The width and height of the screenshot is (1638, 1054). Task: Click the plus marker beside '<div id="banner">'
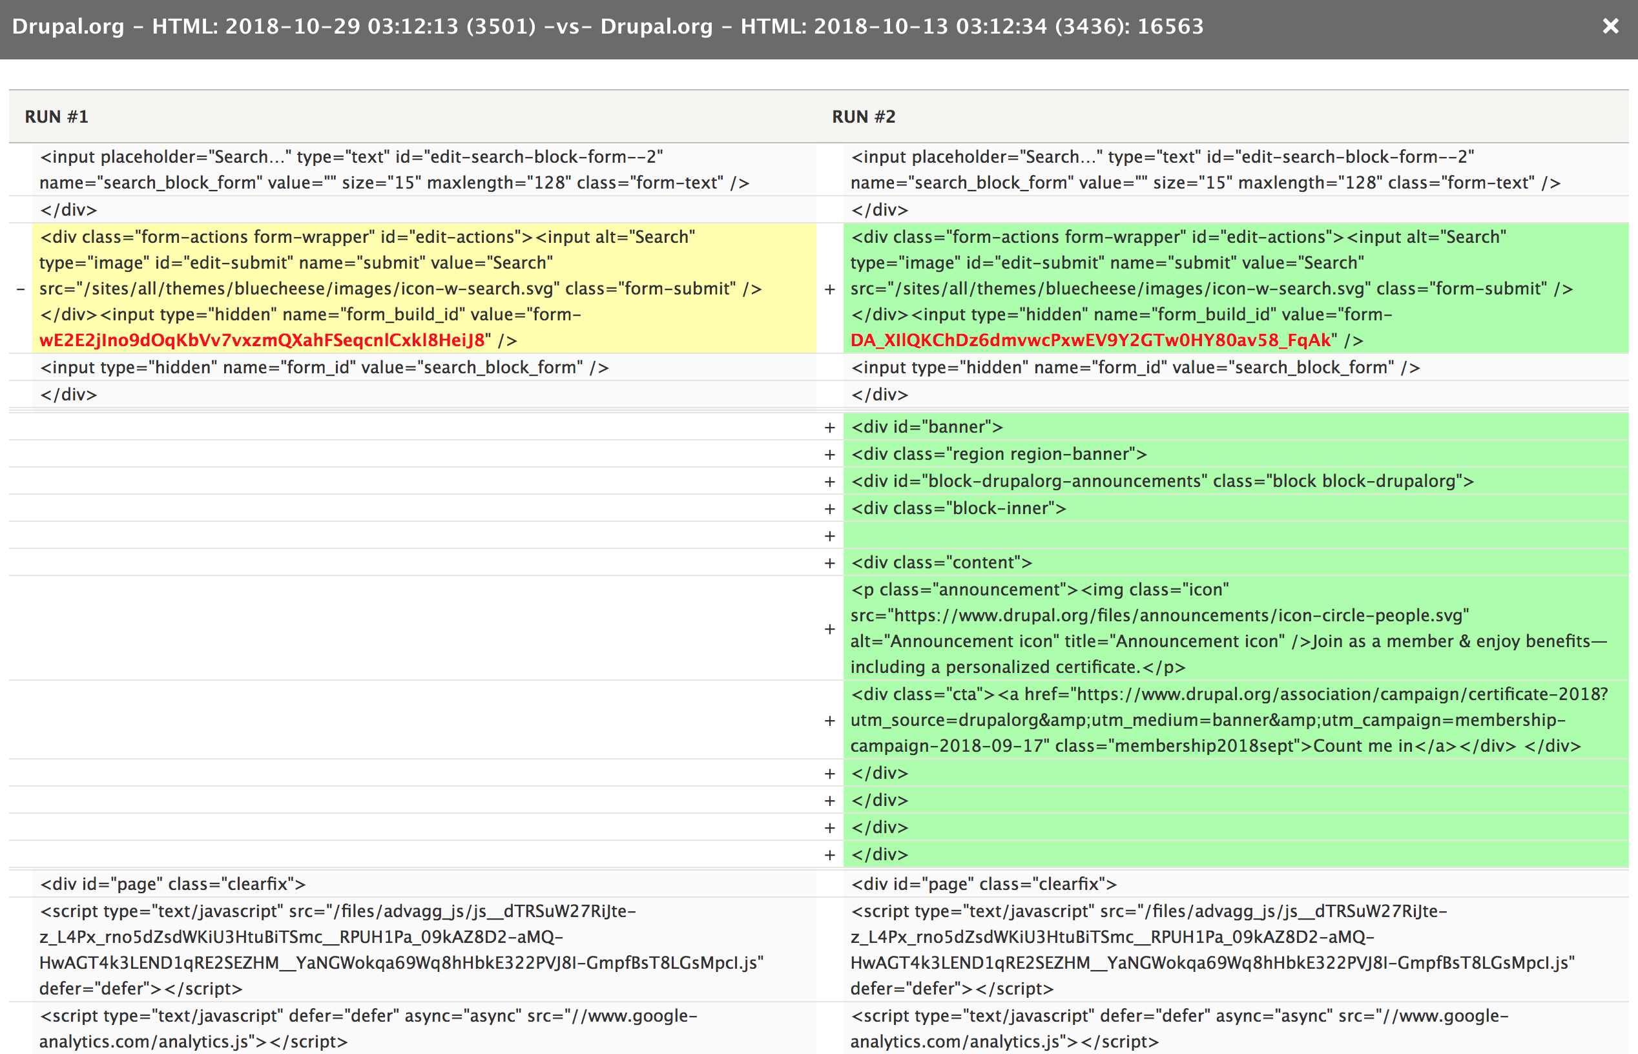(x=829, y=428)
